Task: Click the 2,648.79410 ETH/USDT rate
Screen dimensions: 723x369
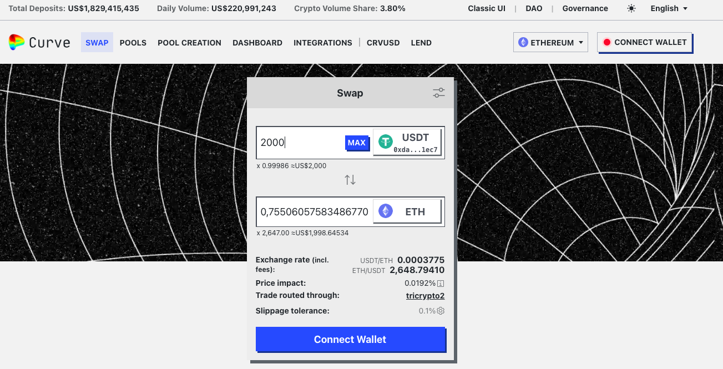Action: pos(417,270)
